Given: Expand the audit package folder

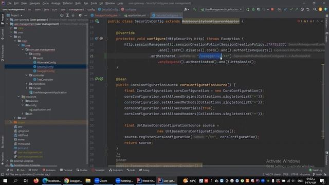Looking at the screenshot, I should coord(30,58).
